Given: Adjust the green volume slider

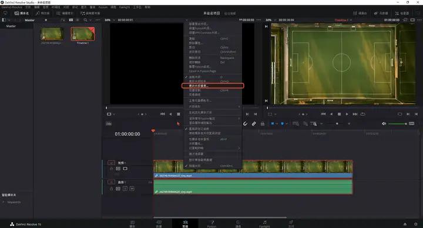Looking at the screenshot, I should point(397,123).
